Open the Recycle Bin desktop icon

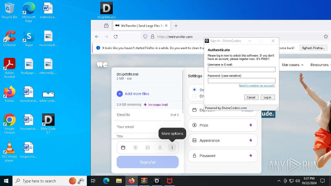tap(9, 11)
